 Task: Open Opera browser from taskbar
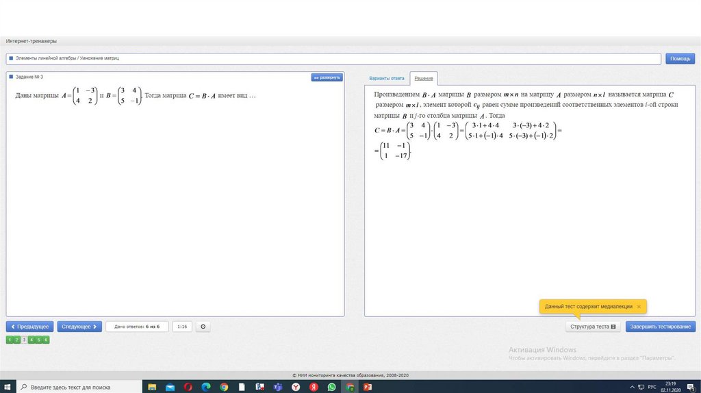tap(188, 387)
